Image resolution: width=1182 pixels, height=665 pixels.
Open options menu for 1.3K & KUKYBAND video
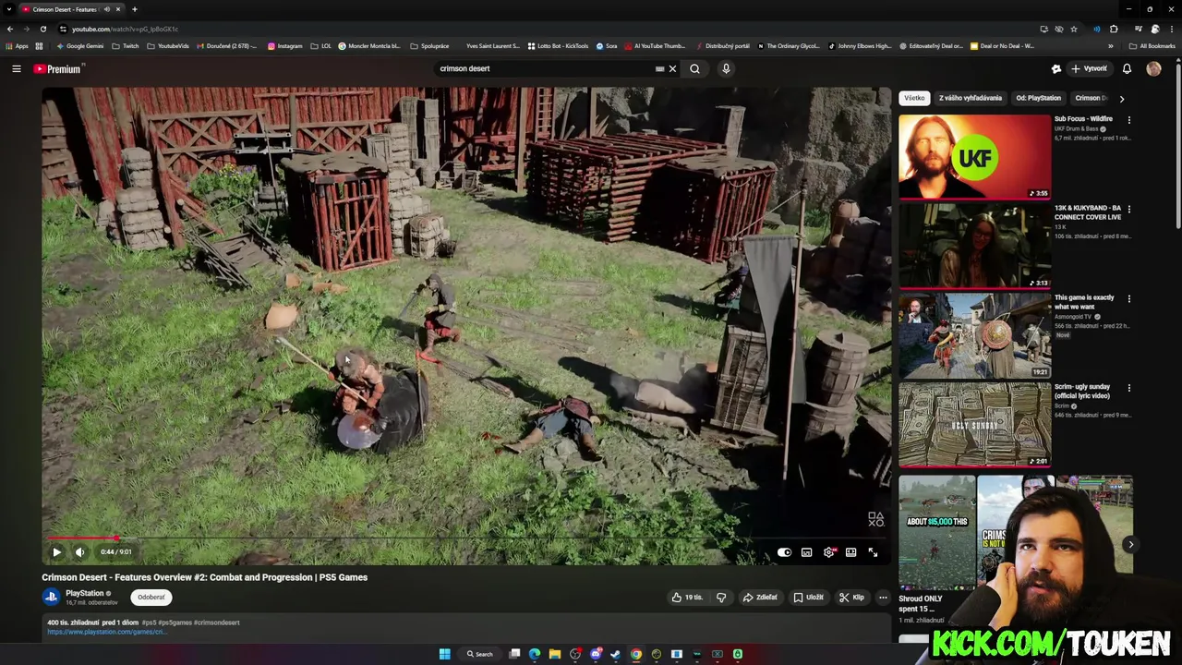1128,209
